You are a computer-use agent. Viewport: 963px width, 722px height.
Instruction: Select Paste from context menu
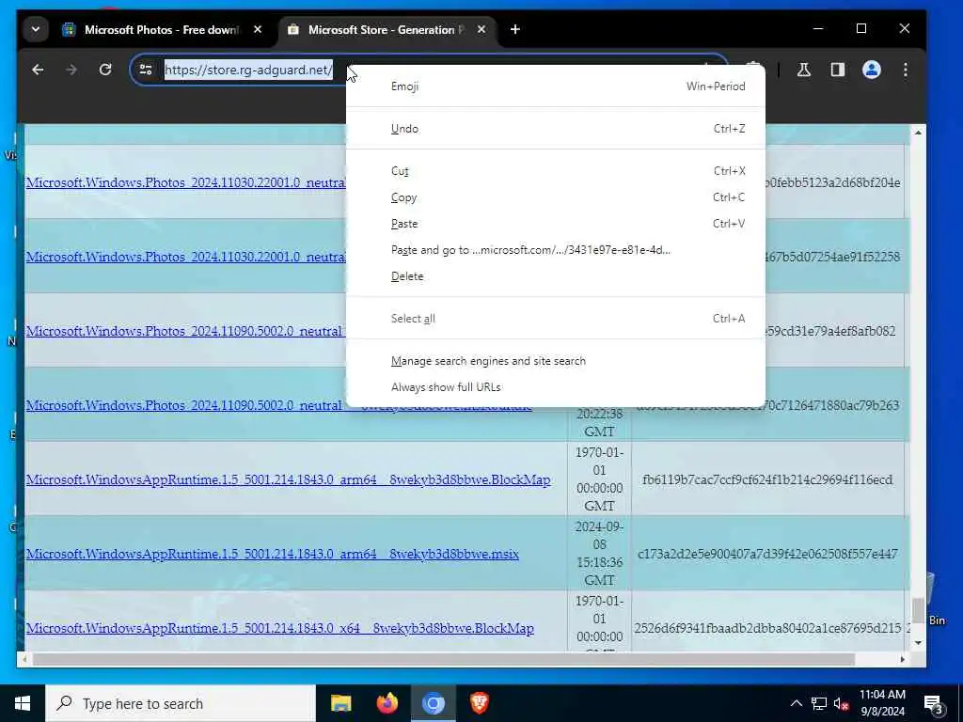pos(555,224)
